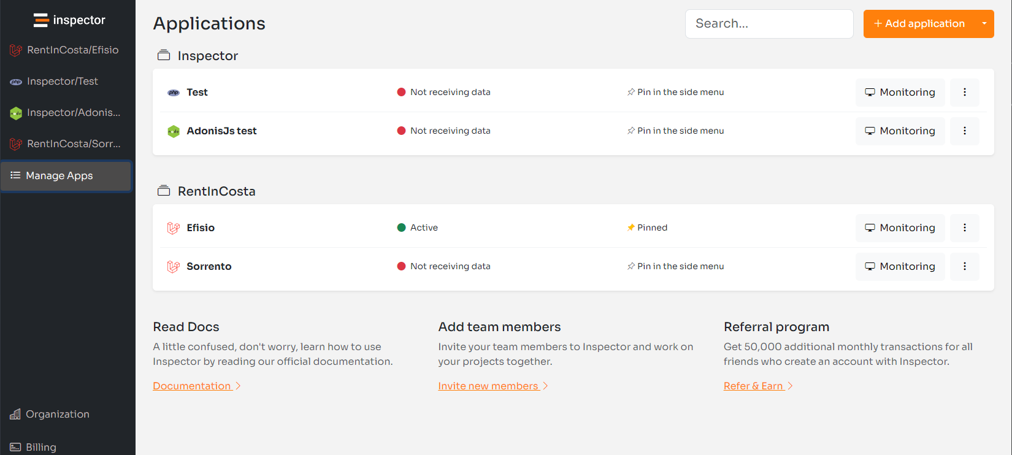Follow the Invite new members link
This screenshot has width=1012, height=455.
(488, 386)
